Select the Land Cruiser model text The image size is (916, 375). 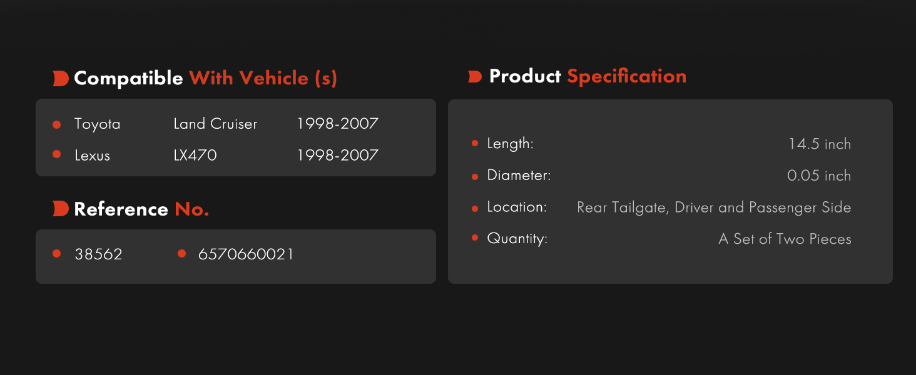[x=215, y=124]
